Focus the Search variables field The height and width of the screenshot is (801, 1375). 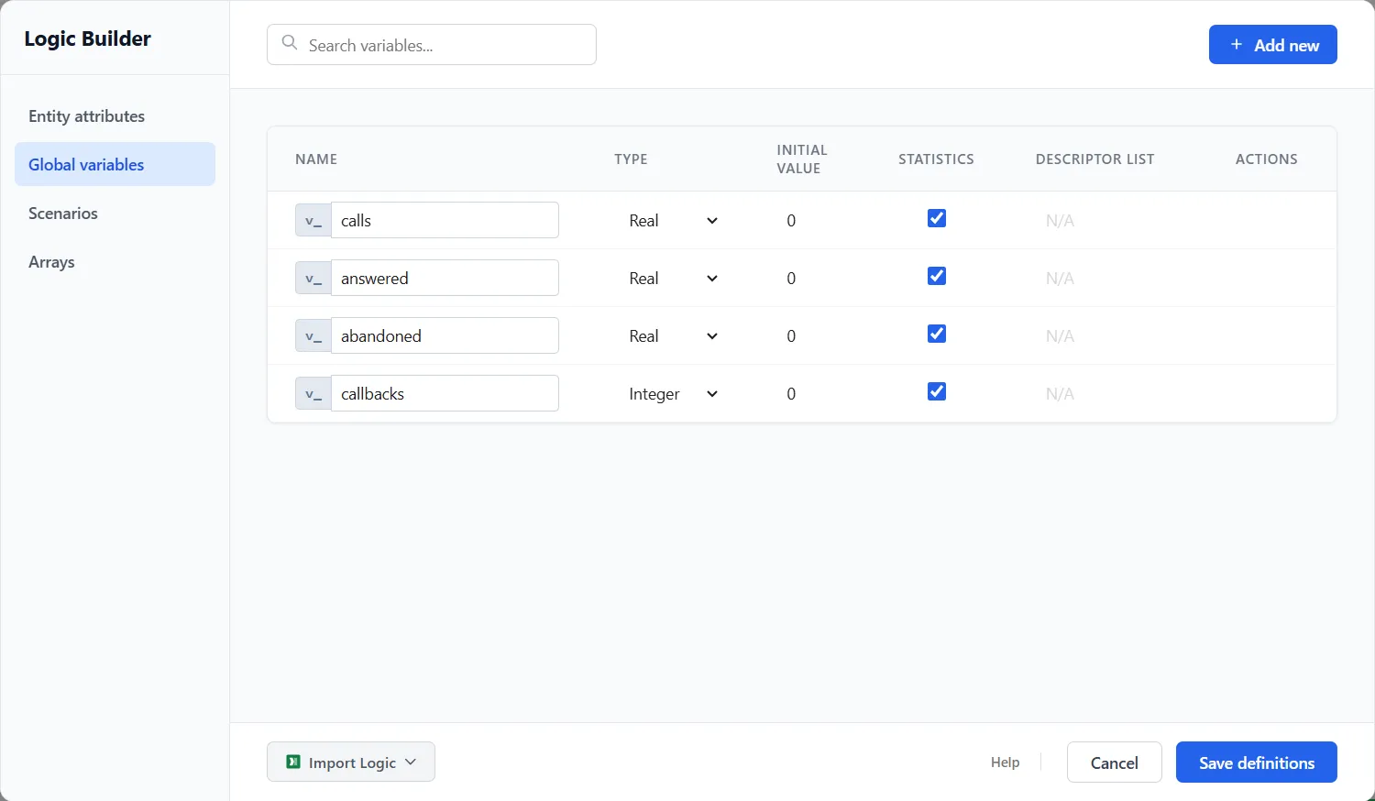coord(432,45)
